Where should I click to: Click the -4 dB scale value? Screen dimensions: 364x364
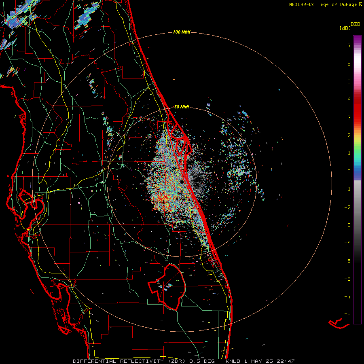coord(347,243)
